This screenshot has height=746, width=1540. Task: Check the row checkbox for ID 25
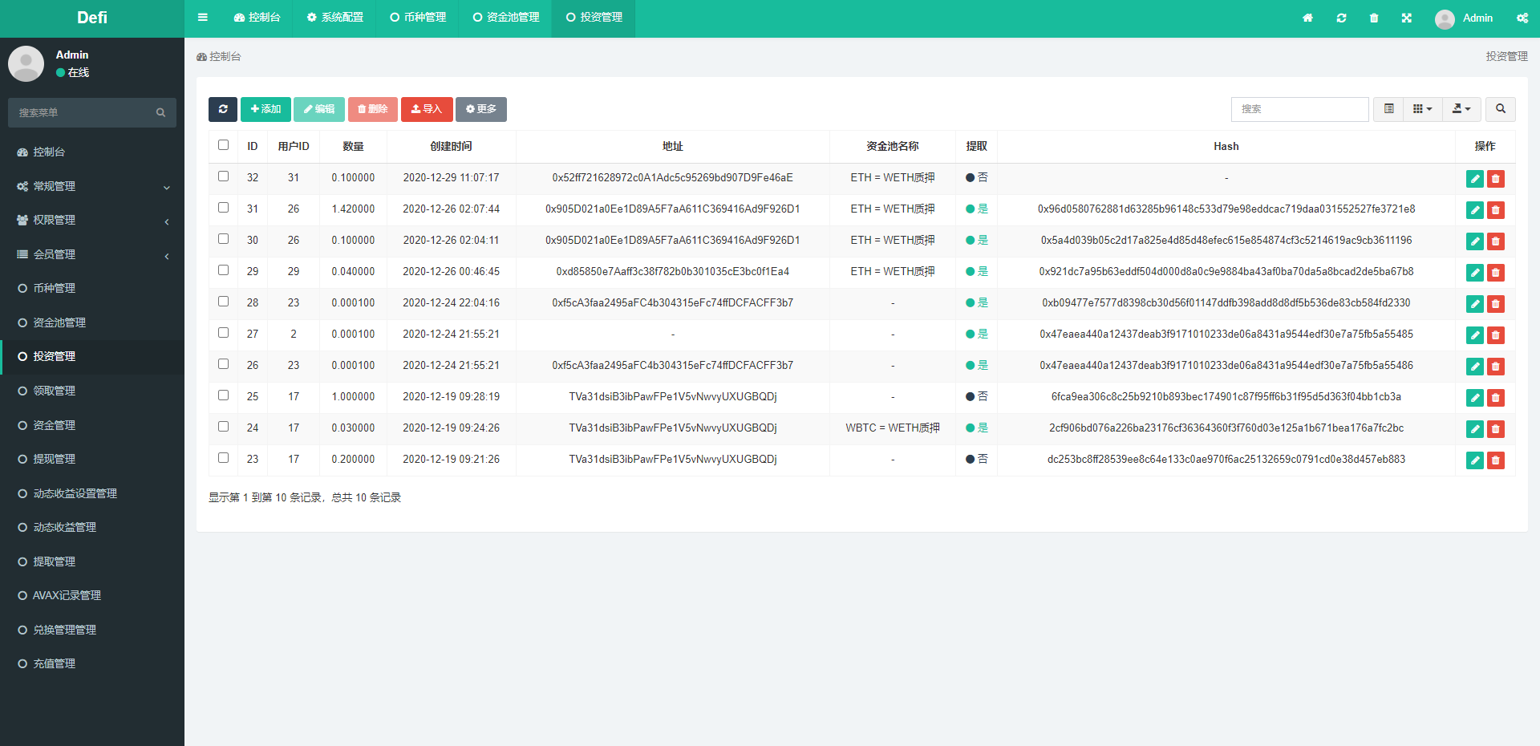223,395
